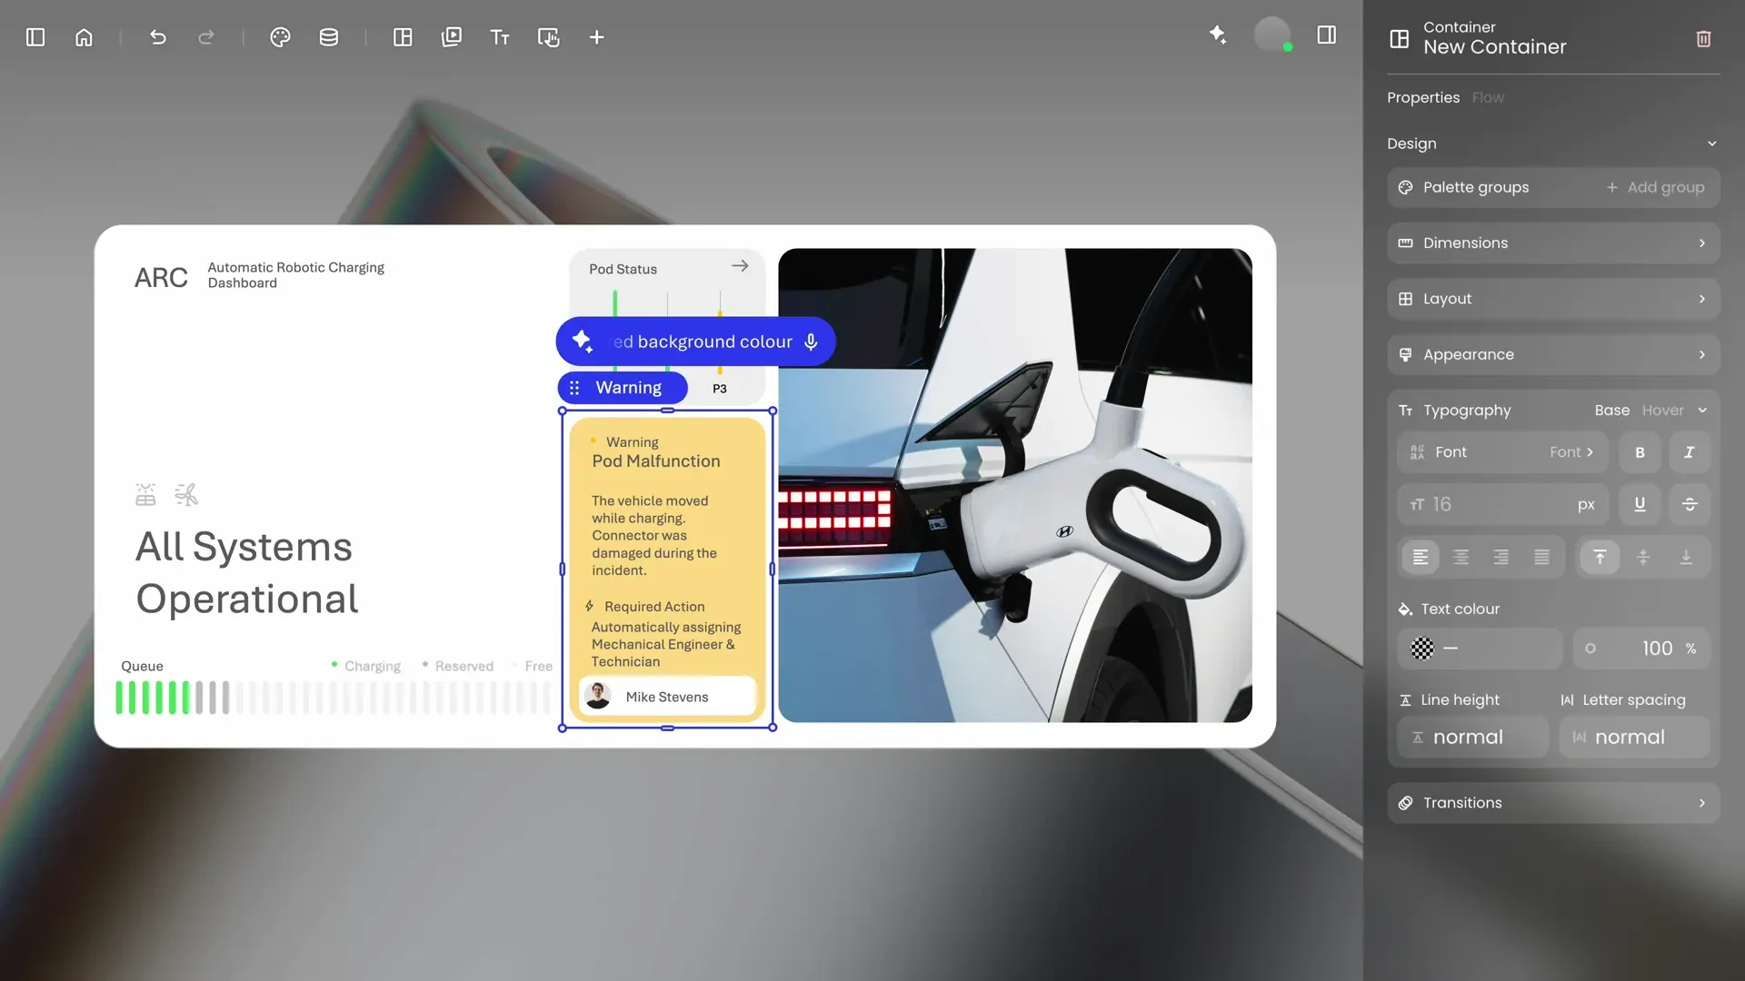Open the AI sparkle assistant in toolbar
1745x981 pixels.
coord(1218,35)
